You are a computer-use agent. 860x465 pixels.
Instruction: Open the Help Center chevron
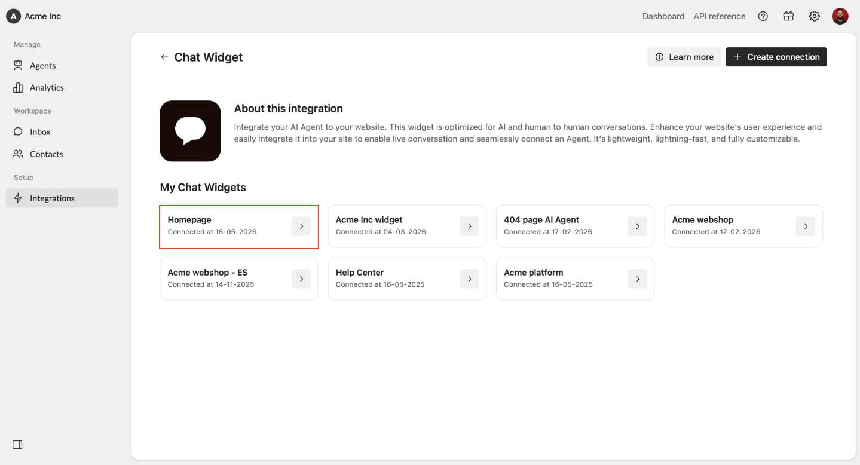[469, 279]
